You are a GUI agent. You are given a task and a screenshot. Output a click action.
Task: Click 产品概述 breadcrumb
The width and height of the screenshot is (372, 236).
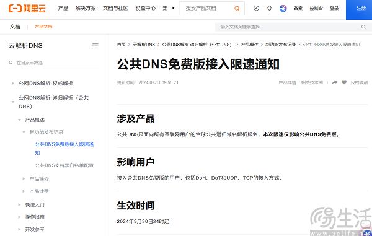pyautogui.click(x=250, y=45)
